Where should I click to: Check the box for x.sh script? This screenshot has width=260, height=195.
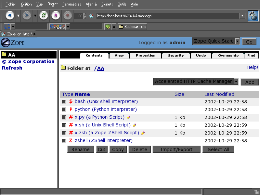tap(64, 125)
